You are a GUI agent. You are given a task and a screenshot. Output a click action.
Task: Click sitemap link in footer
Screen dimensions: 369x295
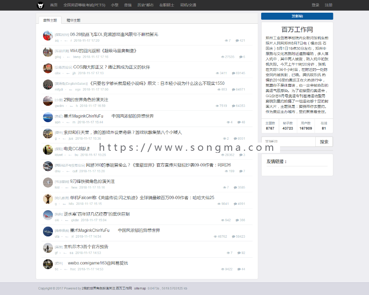[140, 288]
